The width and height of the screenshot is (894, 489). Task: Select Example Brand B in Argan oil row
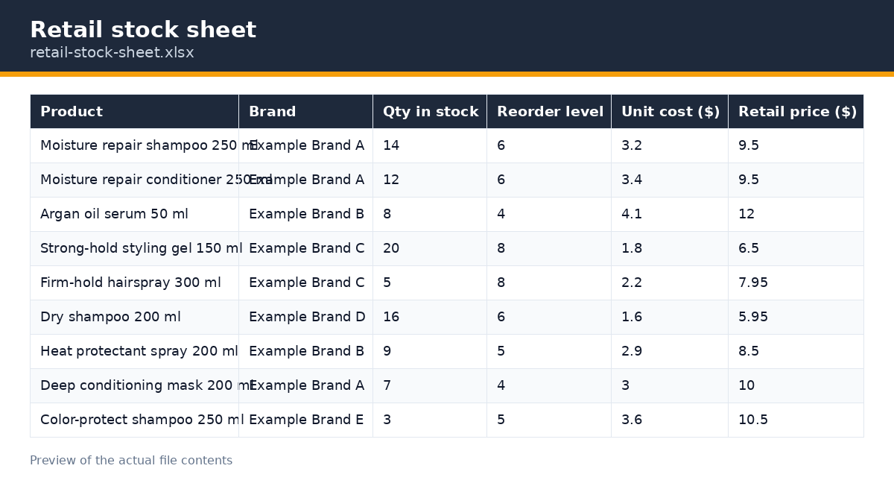click(305, 215)
